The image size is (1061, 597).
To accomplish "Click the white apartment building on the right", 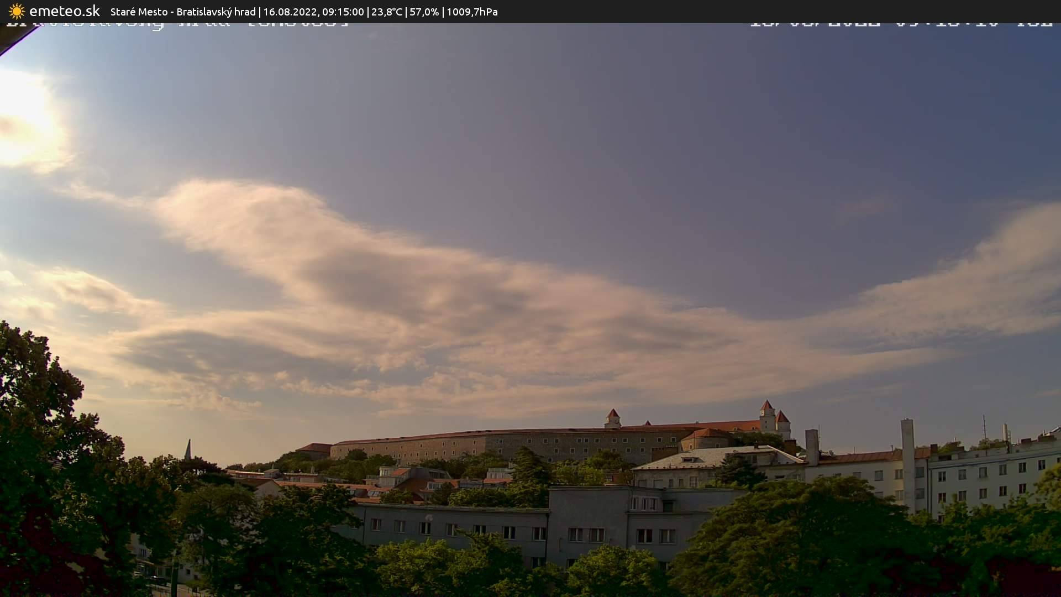I will tap(989, 478).
